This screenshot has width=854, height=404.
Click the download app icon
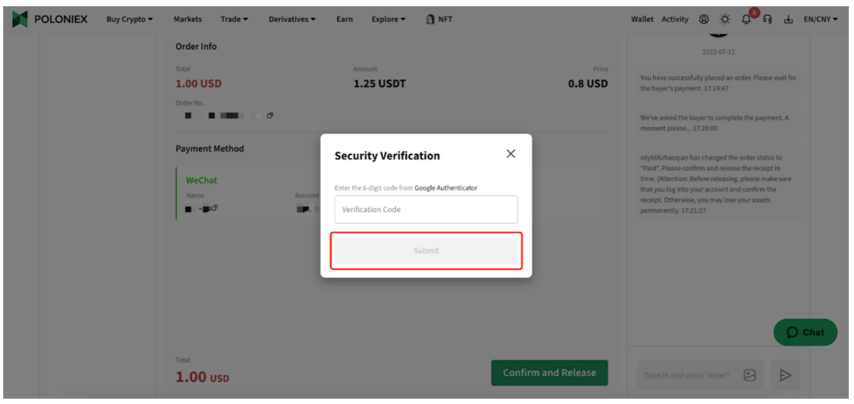click(x=788, y=19)
